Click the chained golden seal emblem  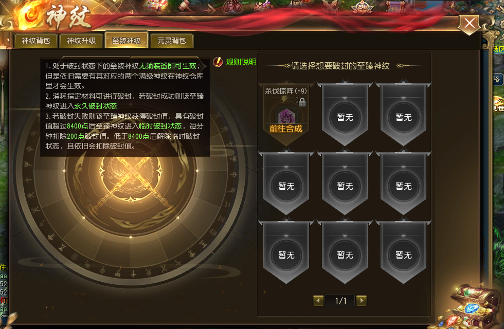[x=131, y=180]
